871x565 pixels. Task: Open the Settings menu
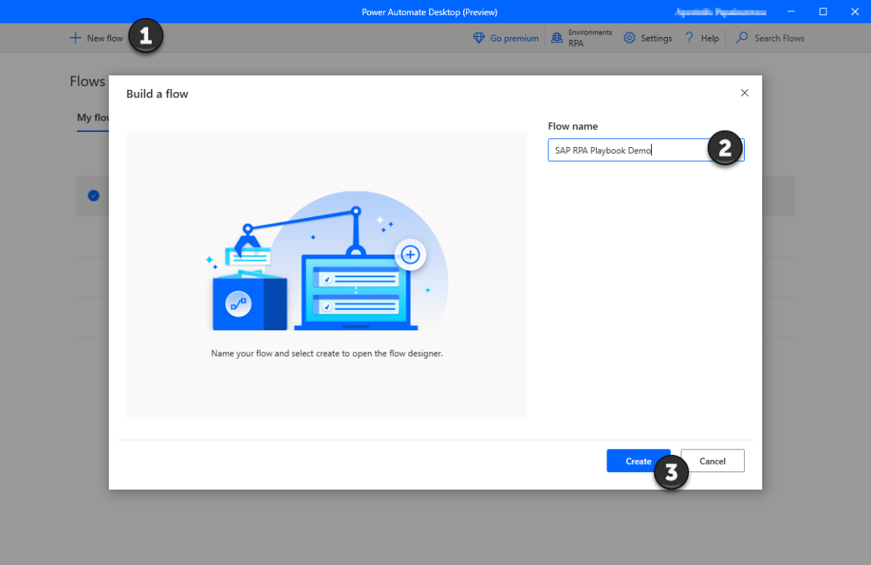click(x=648, y=38)
